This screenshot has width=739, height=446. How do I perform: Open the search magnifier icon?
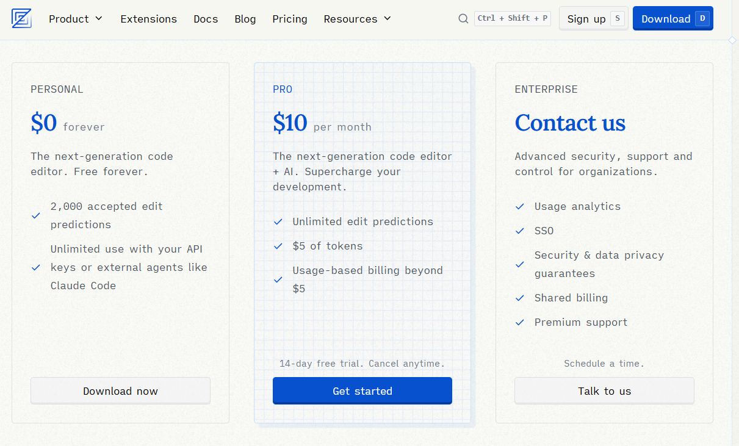coord(463,19)
